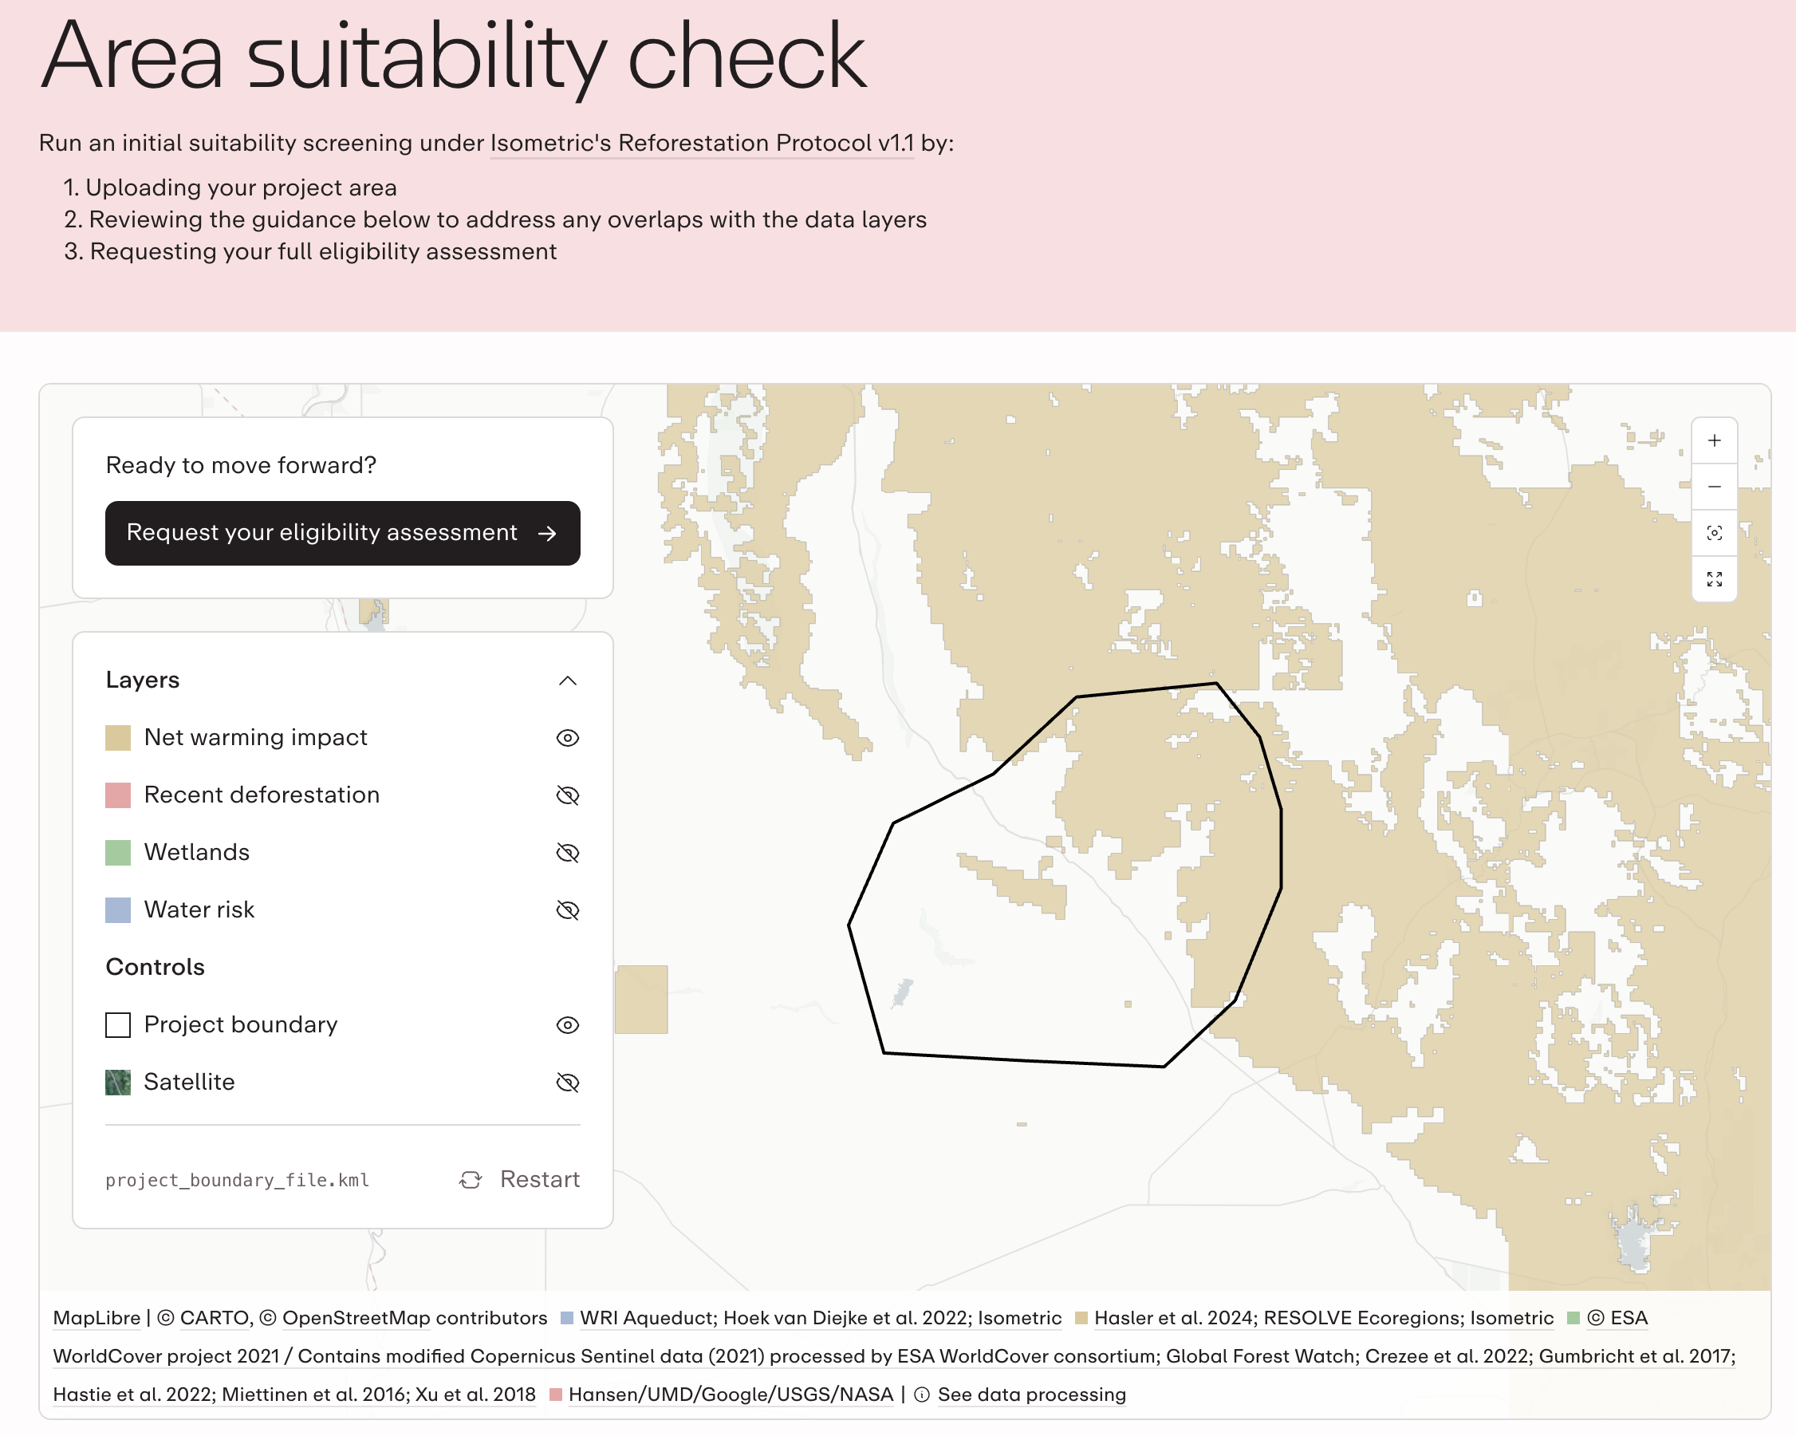Image resolution: width=1796 pixels, height=1436 pixels.
Task: Hide the Net warming impact layer
Action: point(567,738)
